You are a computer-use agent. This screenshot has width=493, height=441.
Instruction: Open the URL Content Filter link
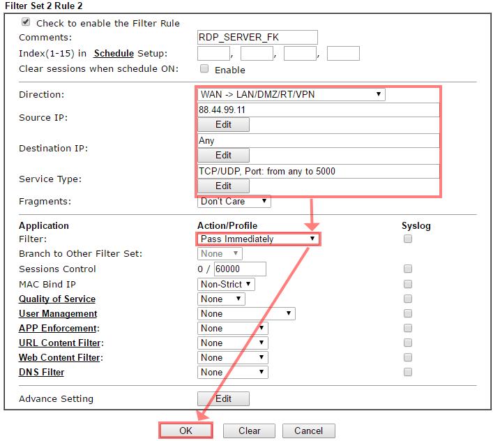pyautogui.click(x=60, y=343)
